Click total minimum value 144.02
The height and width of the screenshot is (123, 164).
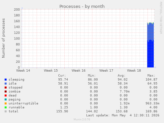tap(92, 111)
